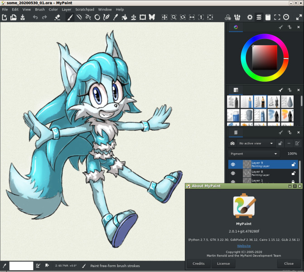The image size is (304, 272).
Task: Open the brushes group toolbar icon
Action: click(237, 17)
